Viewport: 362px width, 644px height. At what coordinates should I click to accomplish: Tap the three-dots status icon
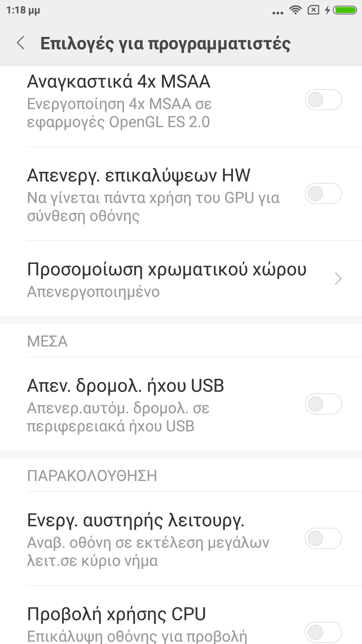point(278,13)
